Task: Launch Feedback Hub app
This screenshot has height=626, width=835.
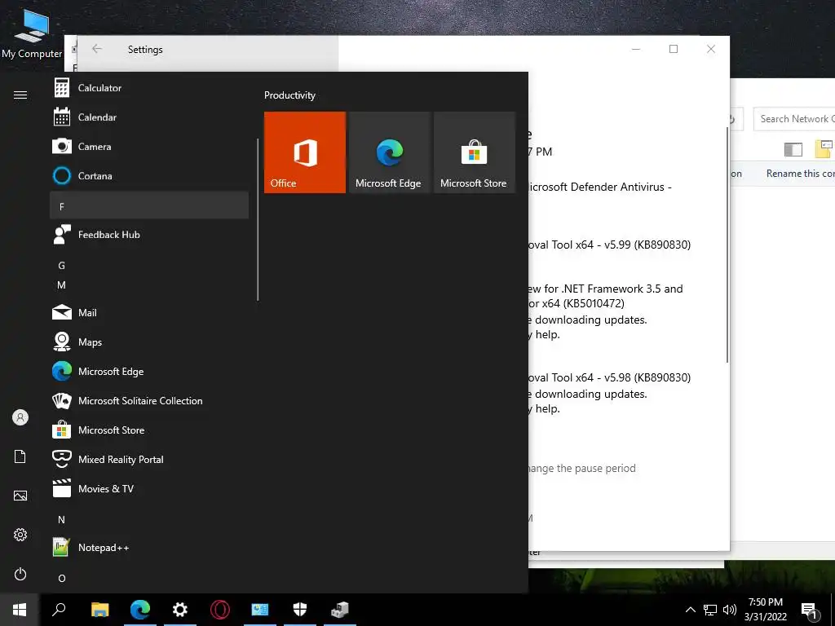Action: click(149, 235)
